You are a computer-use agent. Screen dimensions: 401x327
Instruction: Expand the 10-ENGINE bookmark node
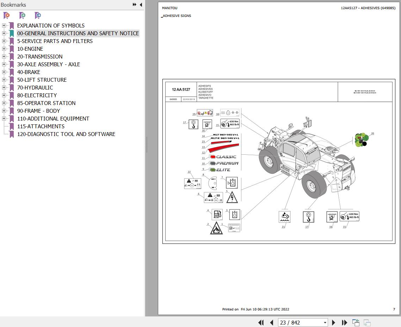[x=4, y=49]
